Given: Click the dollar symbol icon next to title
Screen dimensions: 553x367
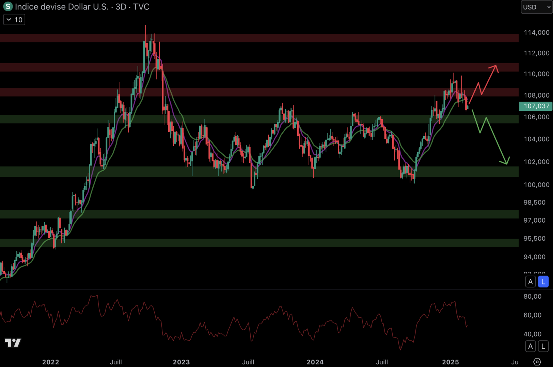Looking at the screenshot, I should [x=8, y=6].
